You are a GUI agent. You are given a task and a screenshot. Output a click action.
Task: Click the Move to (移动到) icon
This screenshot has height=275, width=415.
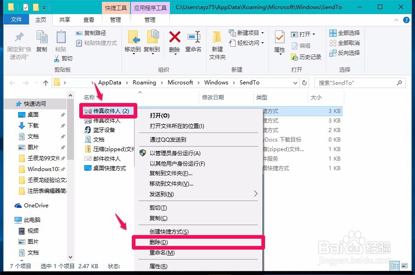coord(134,37)
